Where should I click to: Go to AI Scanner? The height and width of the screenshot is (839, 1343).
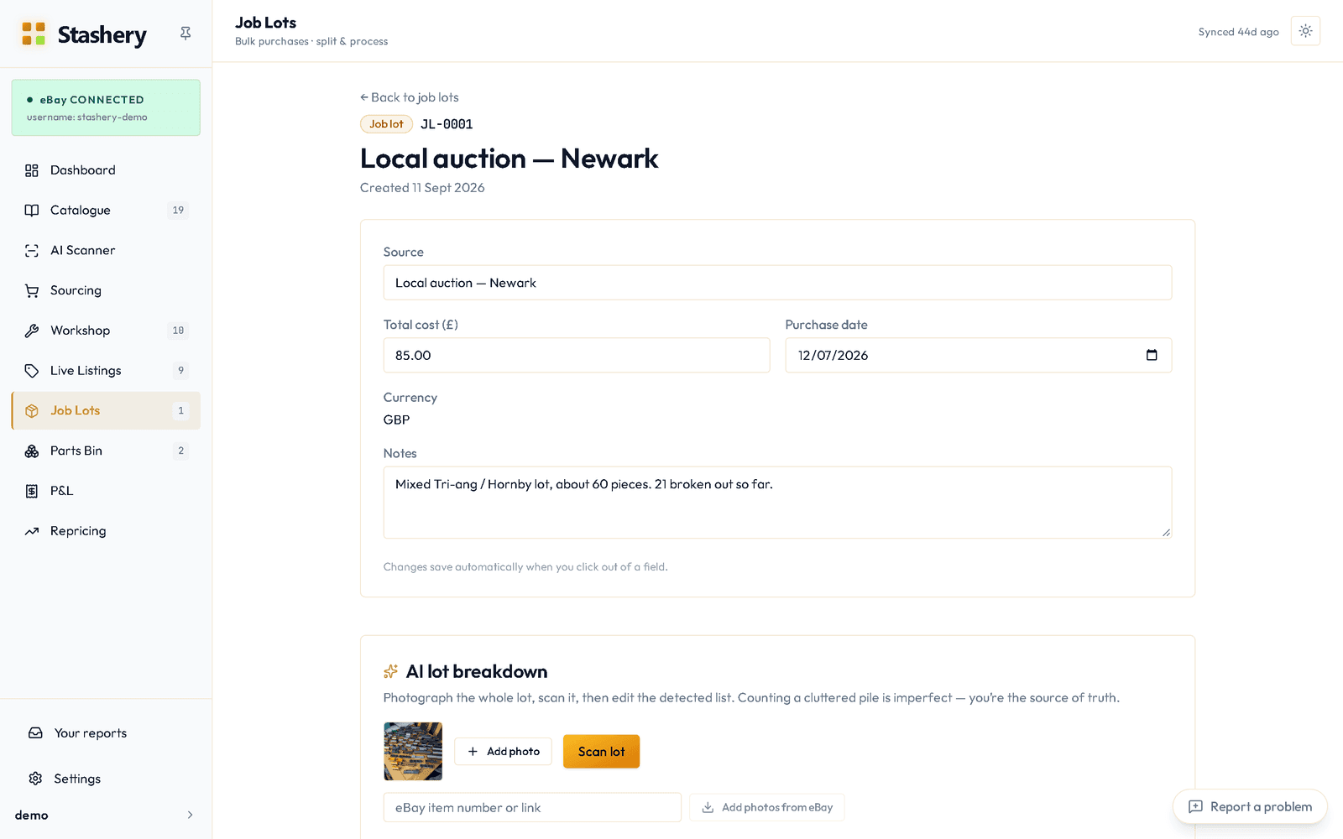point(106,250)
